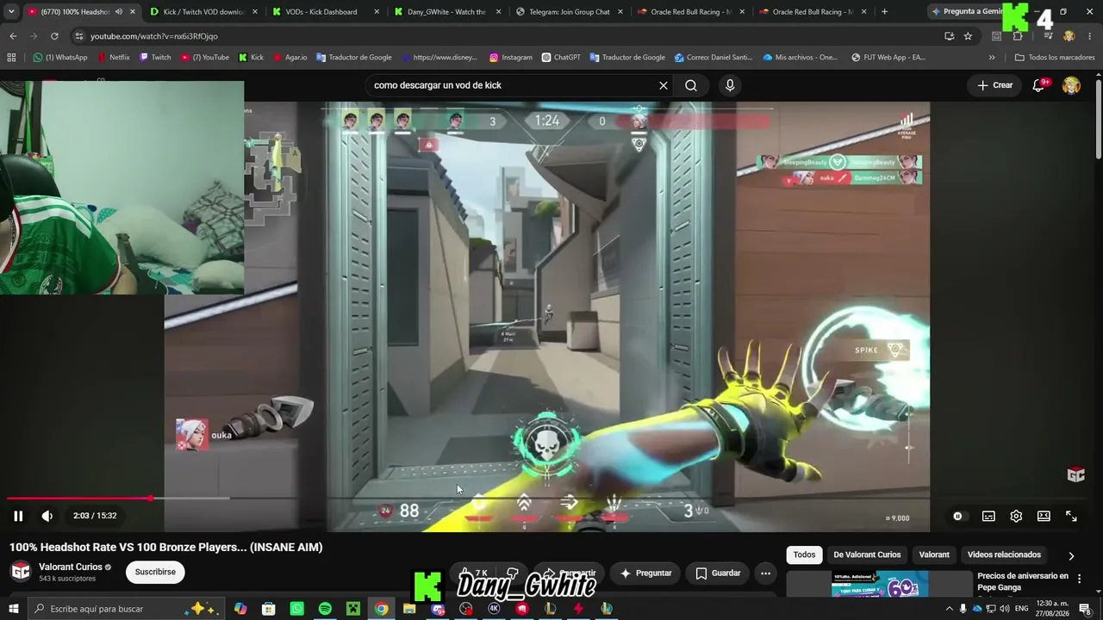Viewport: 1103px width, 620px height.
Task: Switch to Kick / Twitch VOD downloader tab
Action: click(x=203, y=12)
